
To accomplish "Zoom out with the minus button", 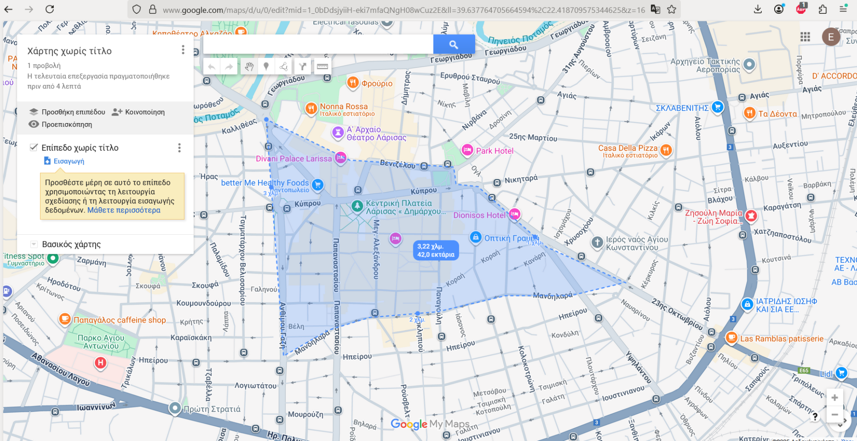I will point(835,414).
